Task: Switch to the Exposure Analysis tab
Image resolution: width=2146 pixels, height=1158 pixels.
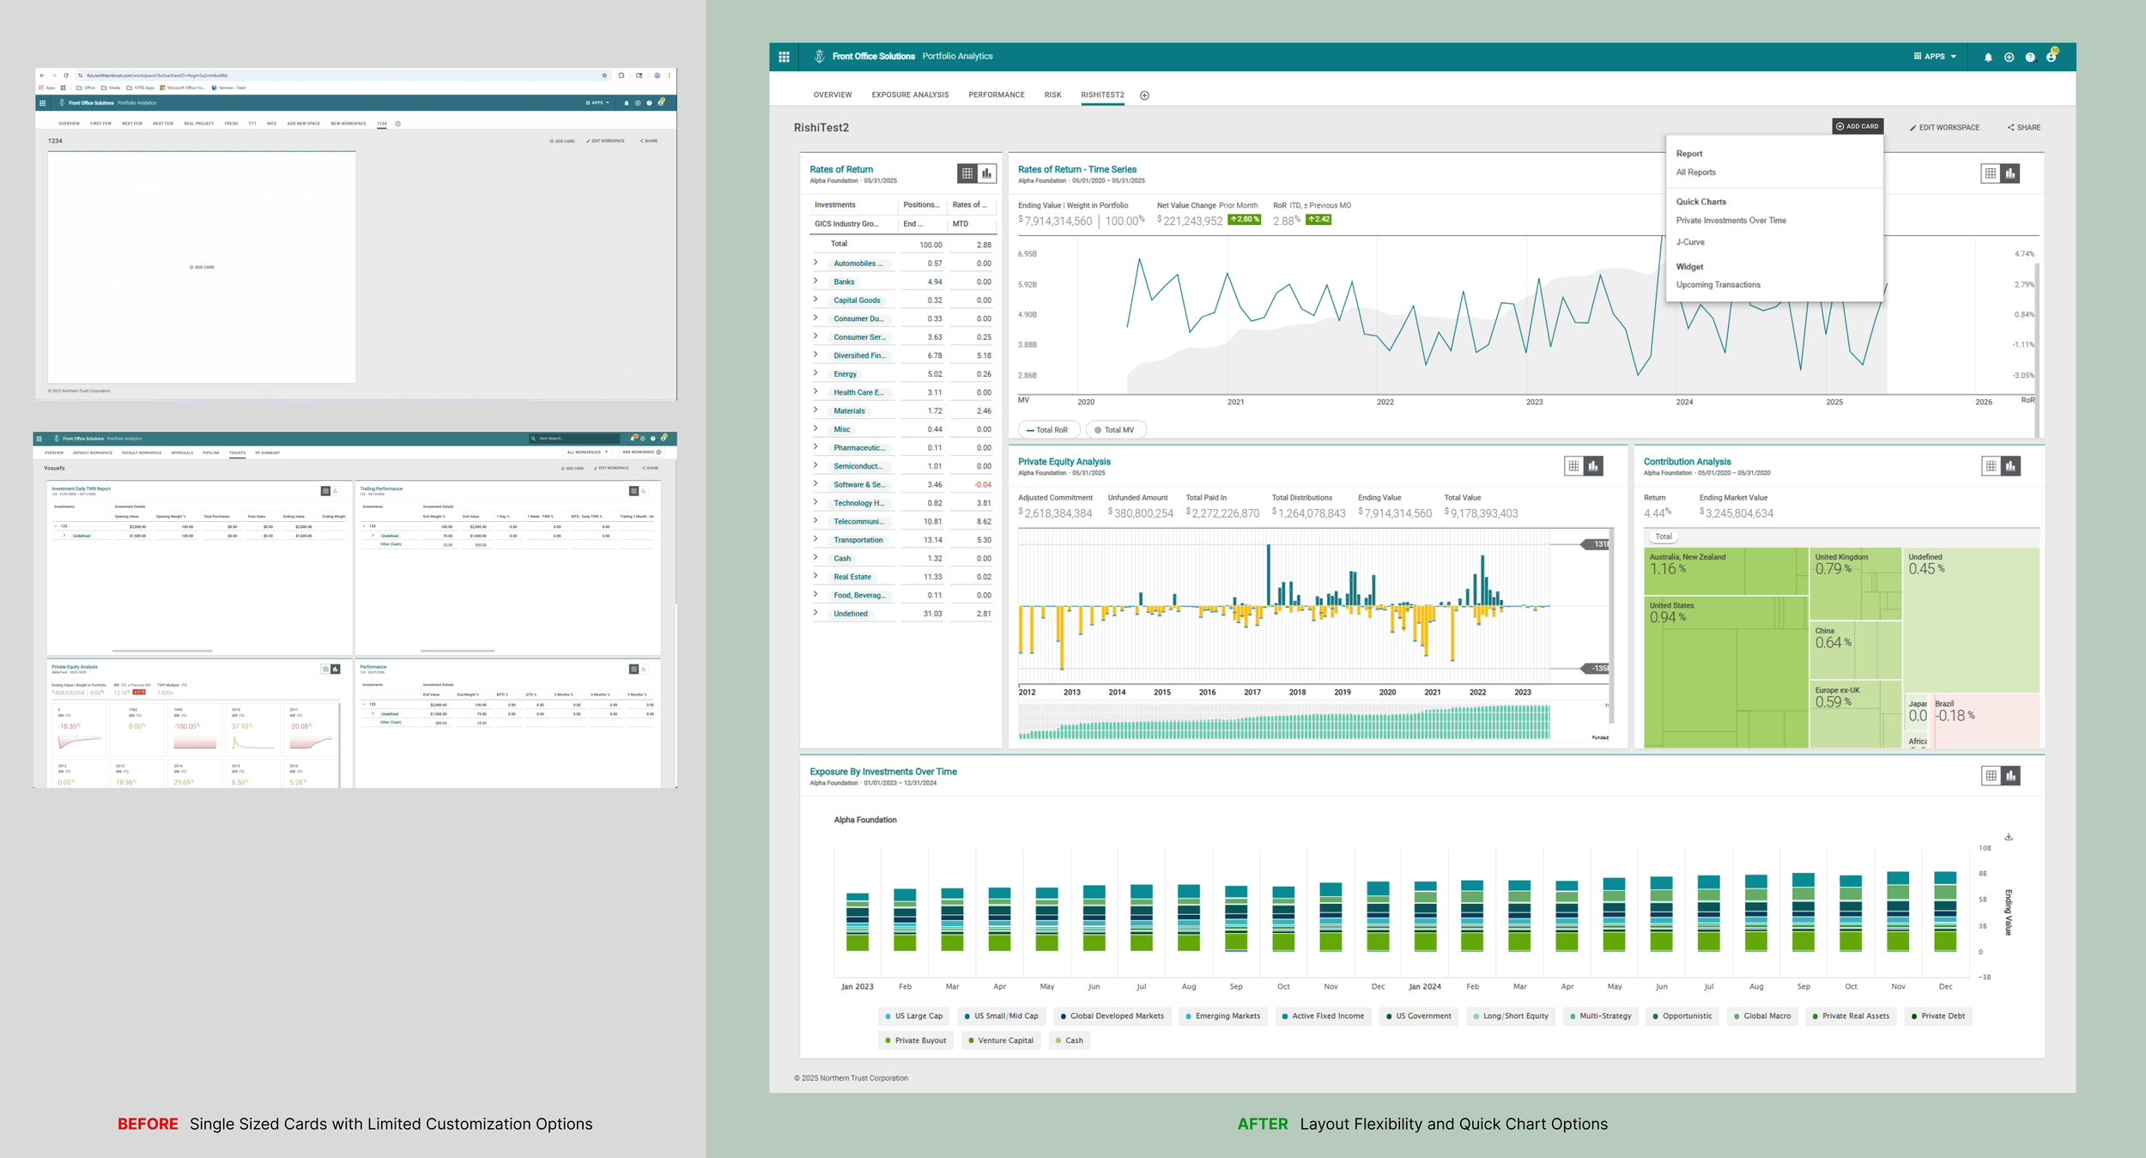Action: tap(910, 95)
